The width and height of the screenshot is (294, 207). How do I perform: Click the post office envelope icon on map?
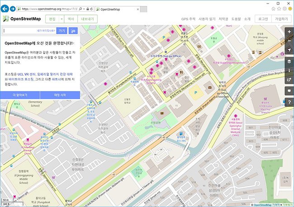coord(210,87)
